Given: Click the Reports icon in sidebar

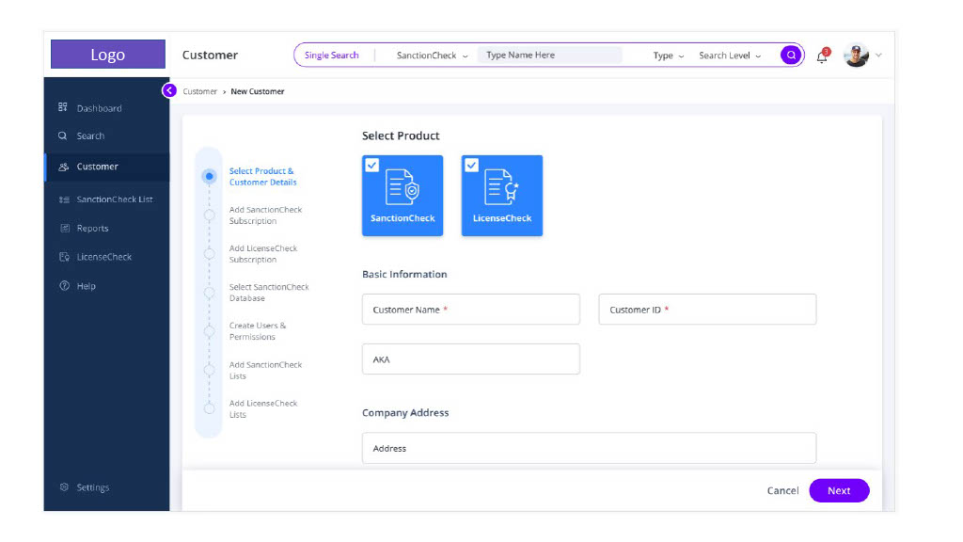Looking at the screenshot, I should pyautogui.click(x=65, y=228).
